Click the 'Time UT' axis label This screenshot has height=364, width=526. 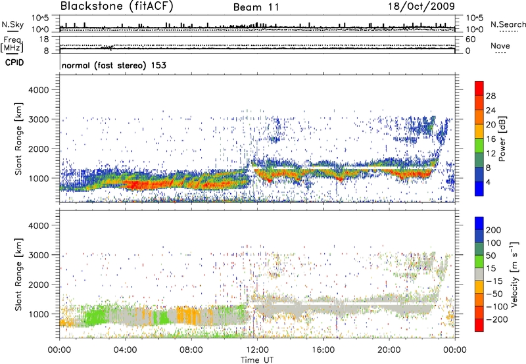coord(257,360)
